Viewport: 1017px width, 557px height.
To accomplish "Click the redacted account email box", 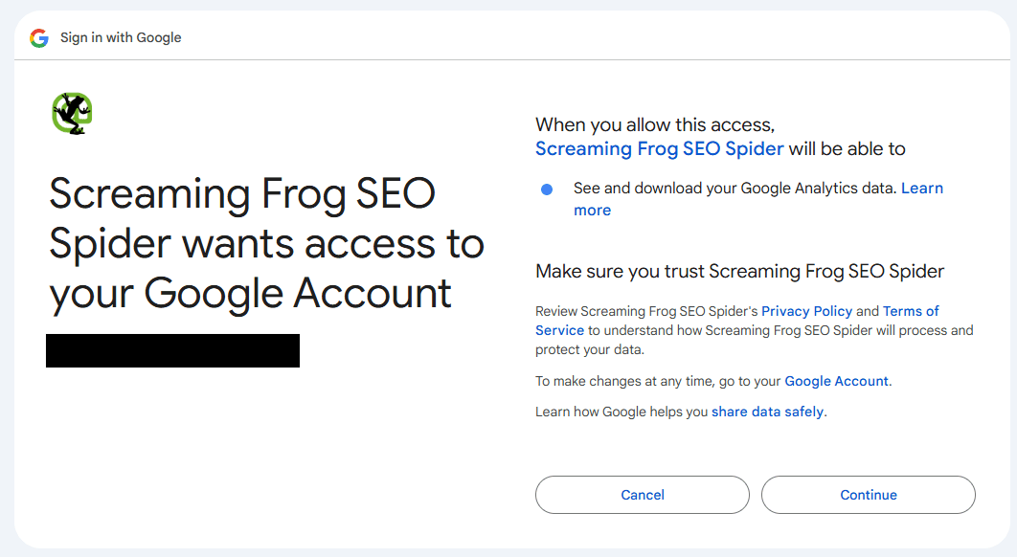I will 172,350.
